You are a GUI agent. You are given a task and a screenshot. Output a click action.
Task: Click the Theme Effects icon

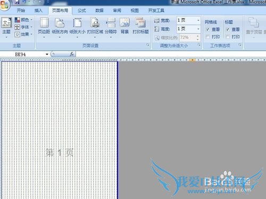click(x=17, y=34)
